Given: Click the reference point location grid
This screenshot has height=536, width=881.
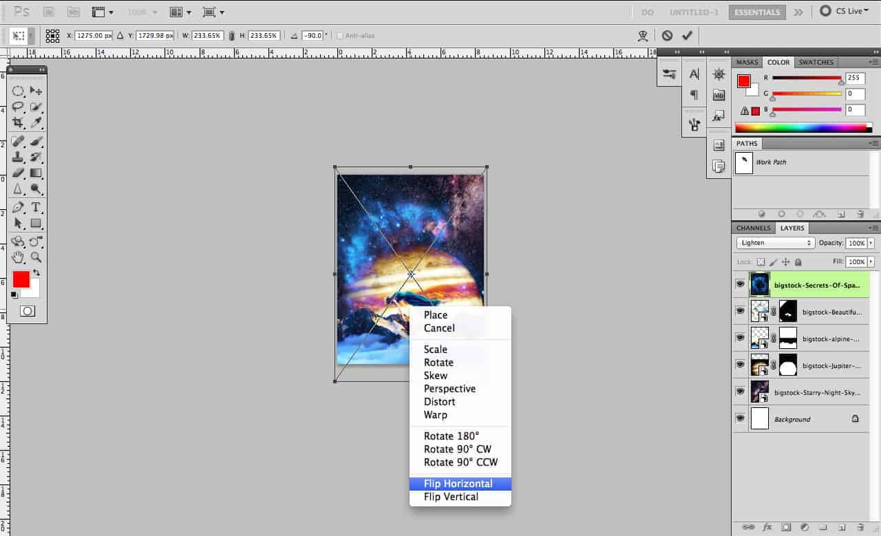Looking at the screenshot, I should (x=52, y=35).
